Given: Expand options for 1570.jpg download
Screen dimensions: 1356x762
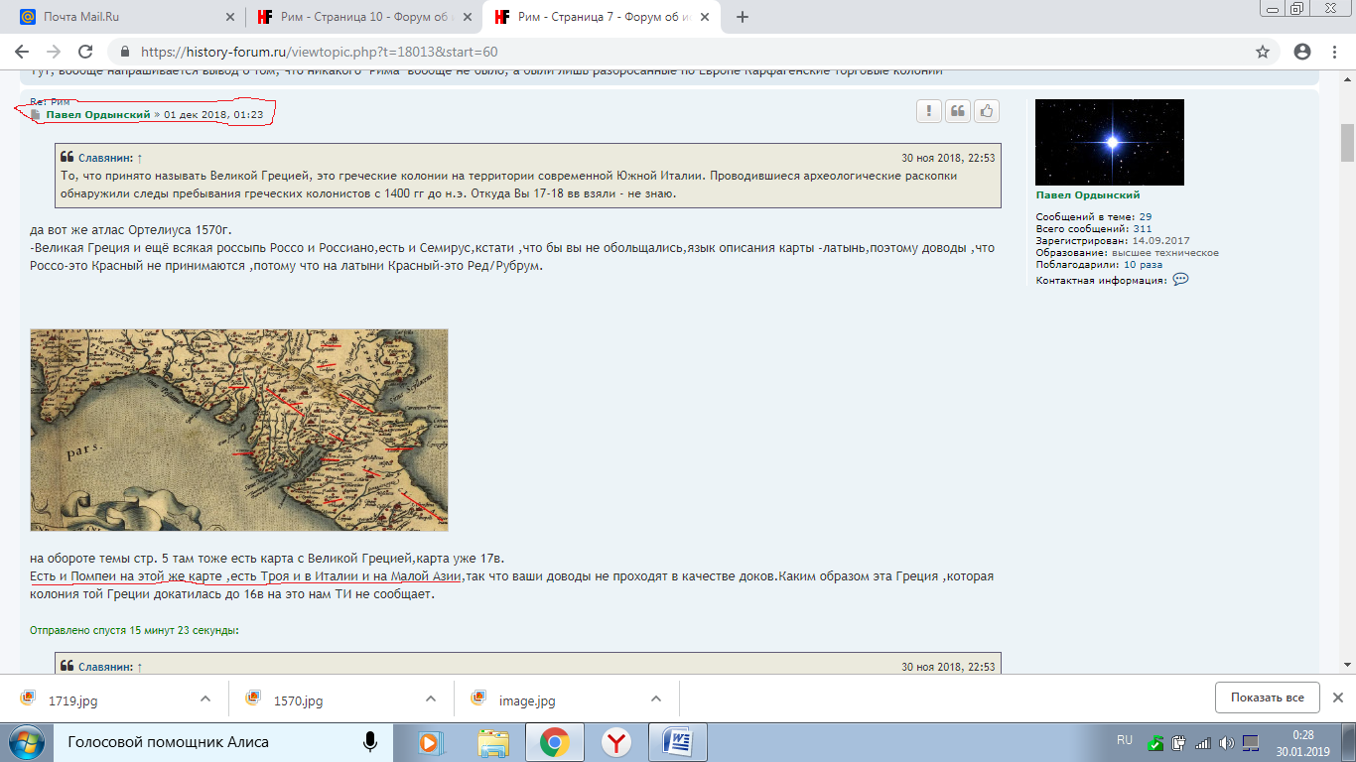Looking at the screenshot, I should pyautogui.click(x=431, y=698).
